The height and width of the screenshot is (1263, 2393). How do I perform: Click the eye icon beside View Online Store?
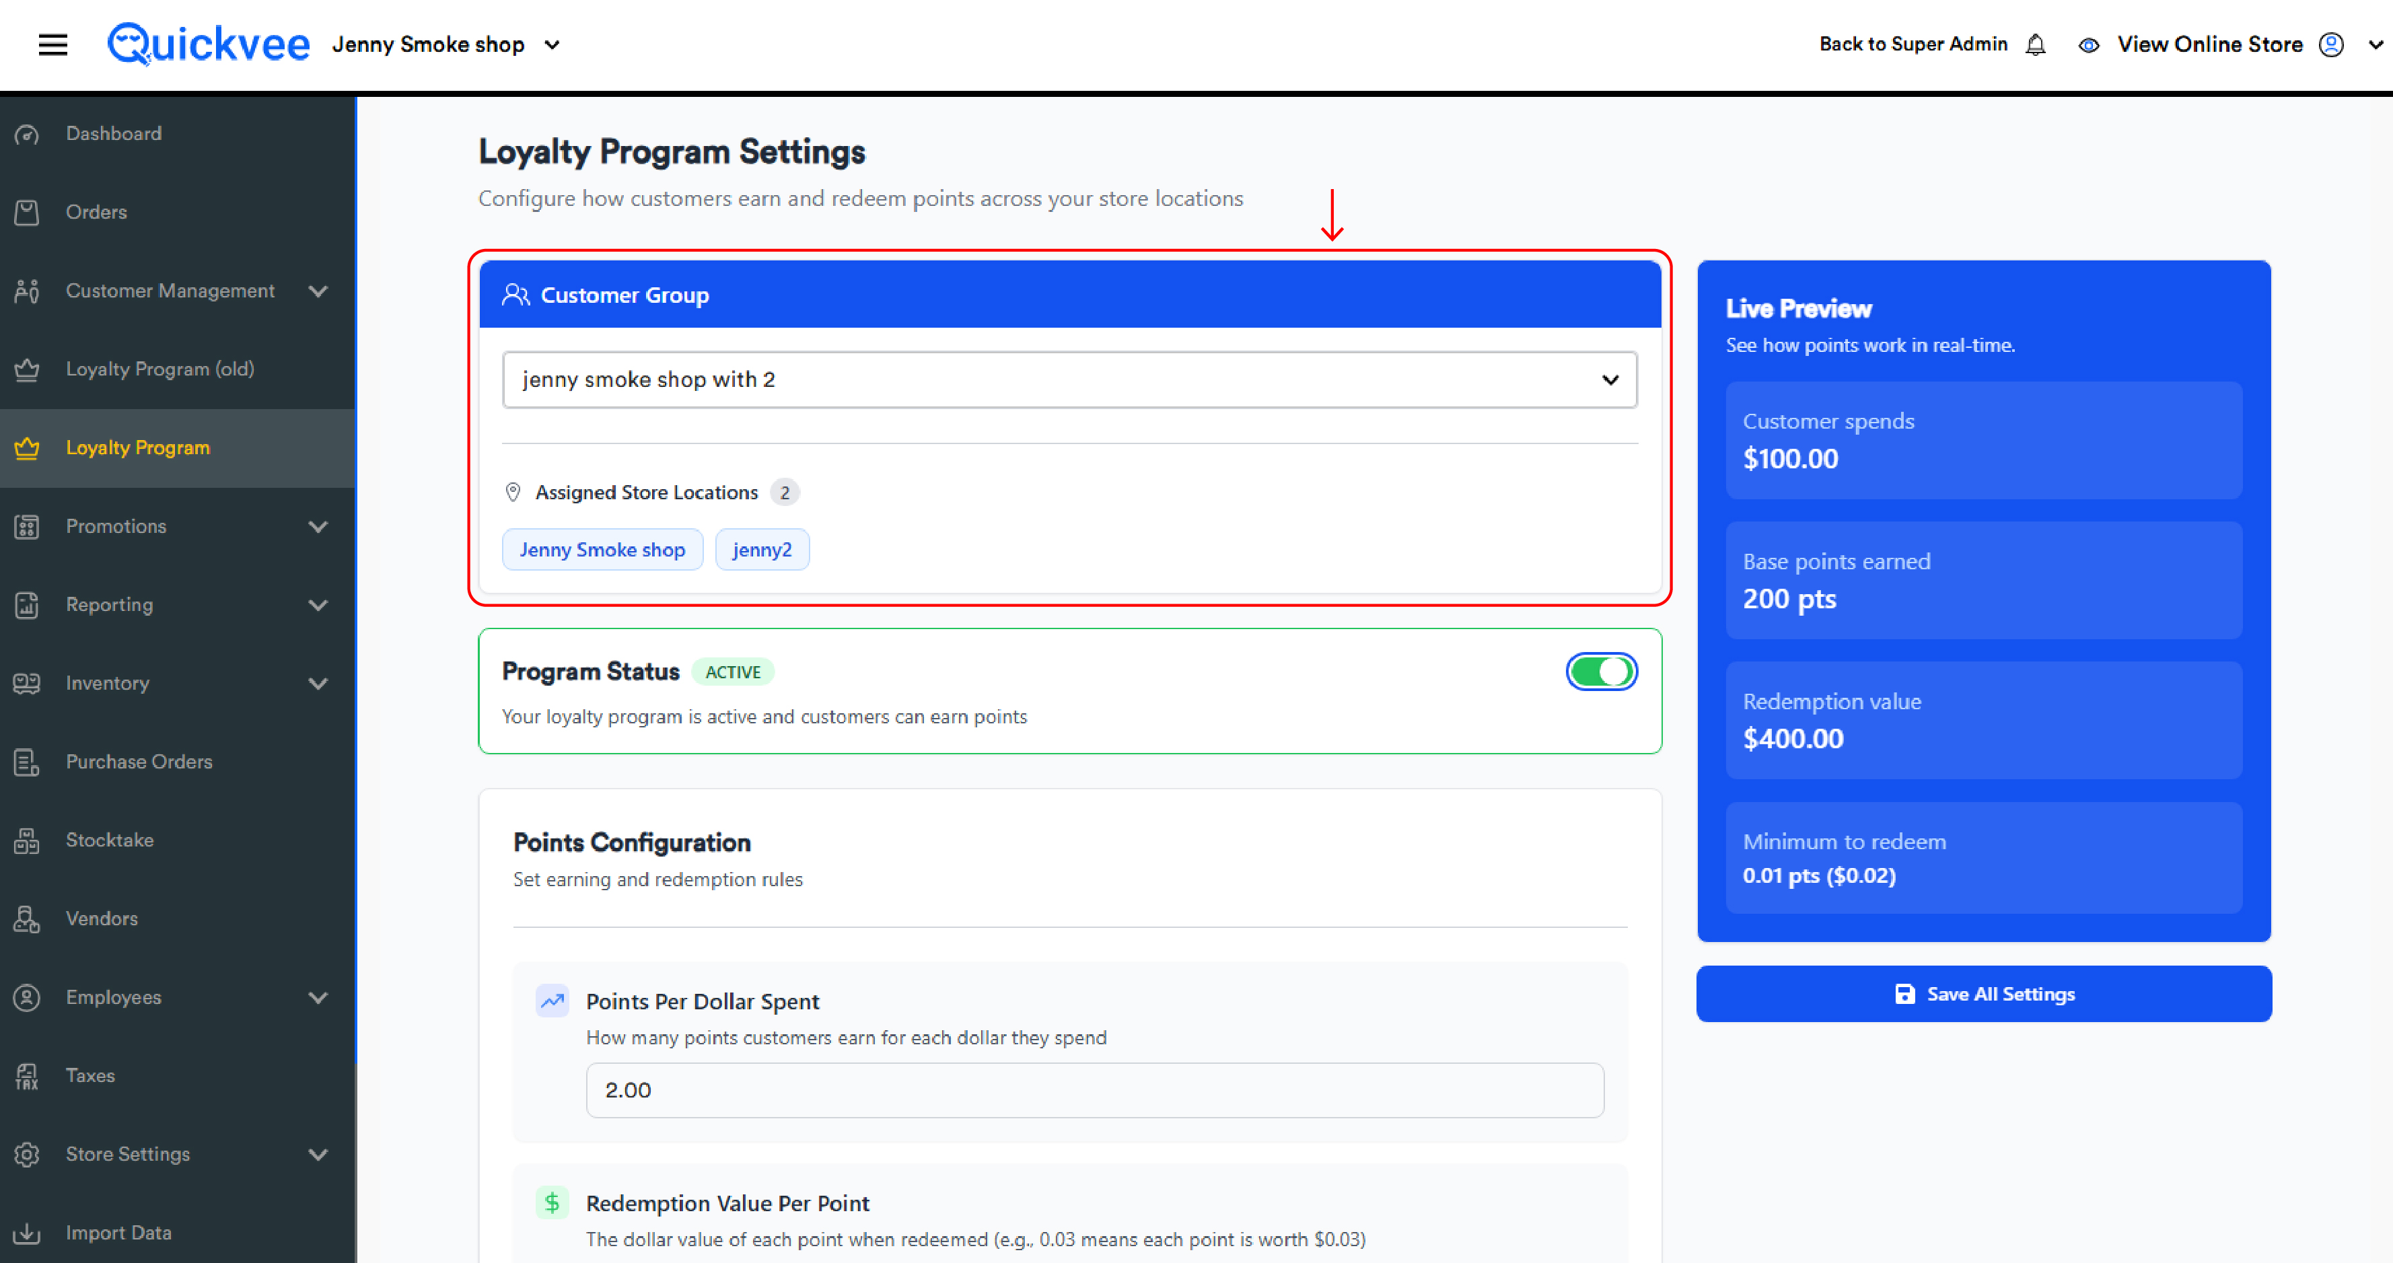click(x=2088, y=46)
